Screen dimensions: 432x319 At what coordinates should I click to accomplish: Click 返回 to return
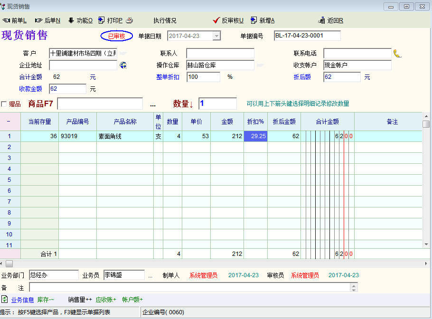(x=331, y=20)
